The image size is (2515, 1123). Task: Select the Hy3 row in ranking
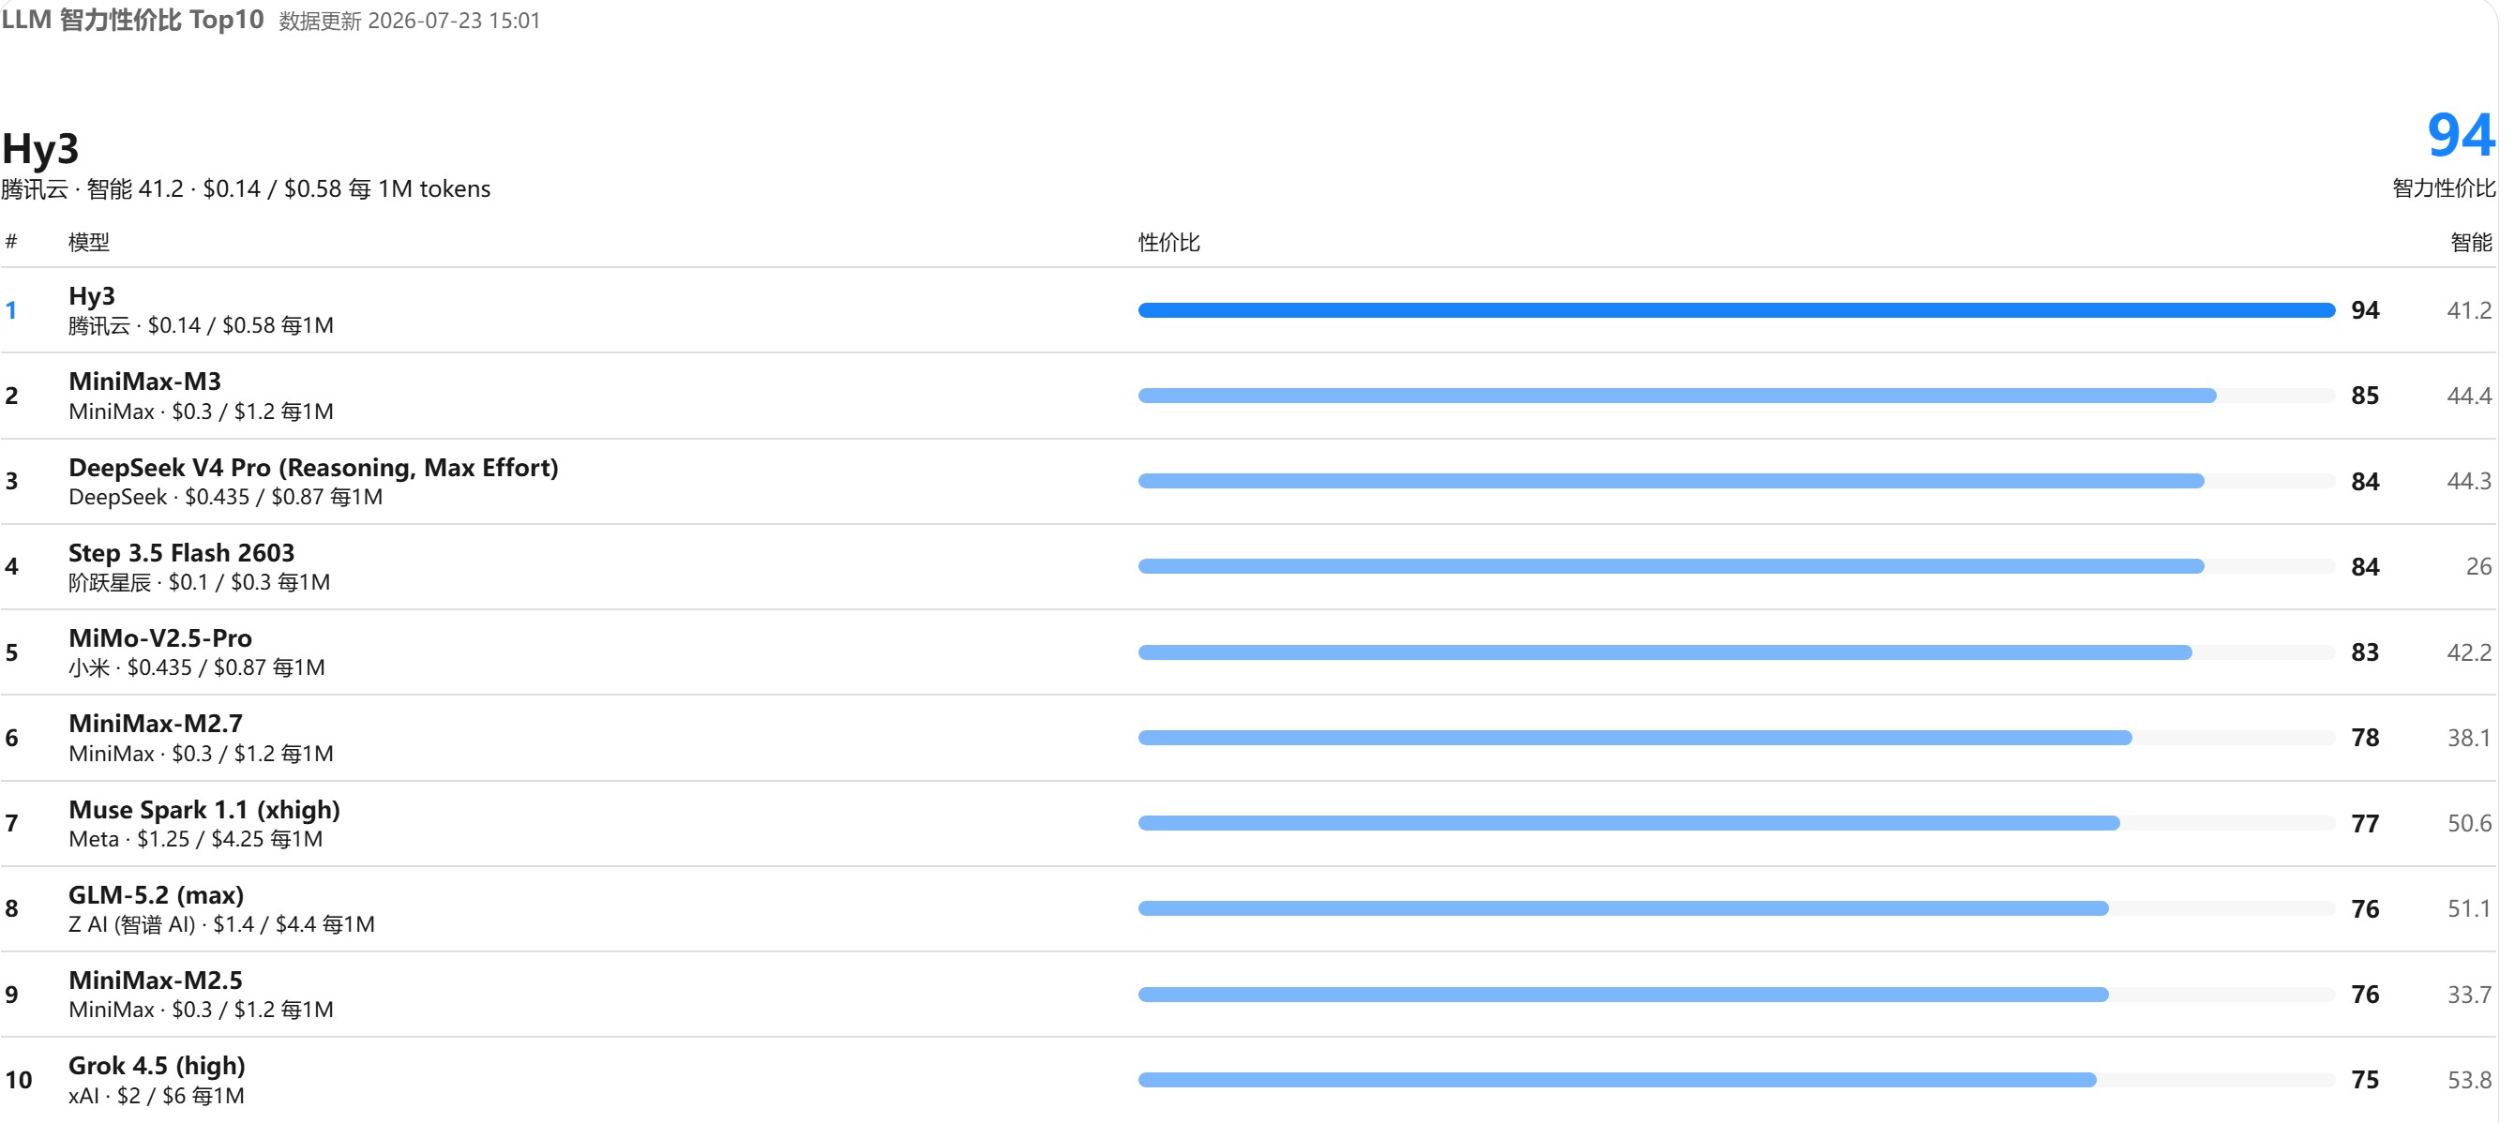1248,310
